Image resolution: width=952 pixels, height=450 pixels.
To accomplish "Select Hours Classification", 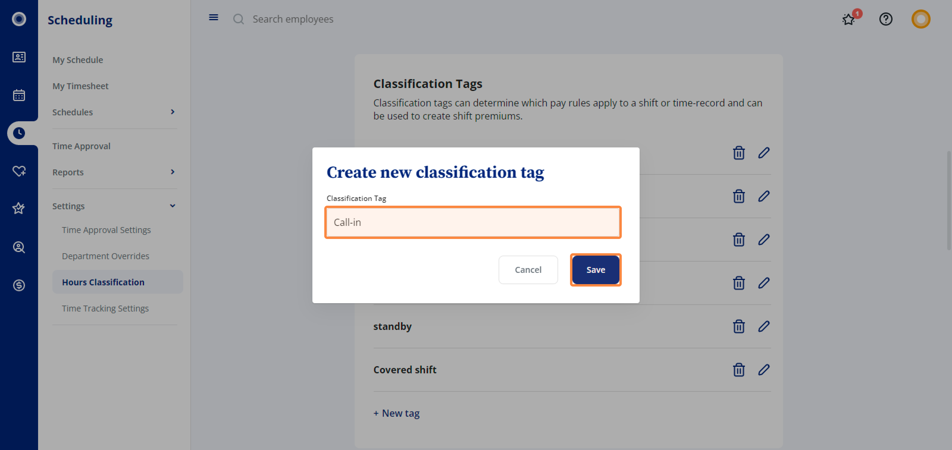I will 118,282.
